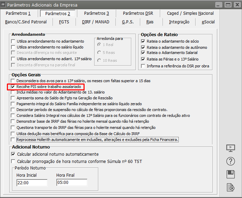This screenshot has width=242, height=198.
Task: Click the FP application icon in title bar
Action: [3, 5]
